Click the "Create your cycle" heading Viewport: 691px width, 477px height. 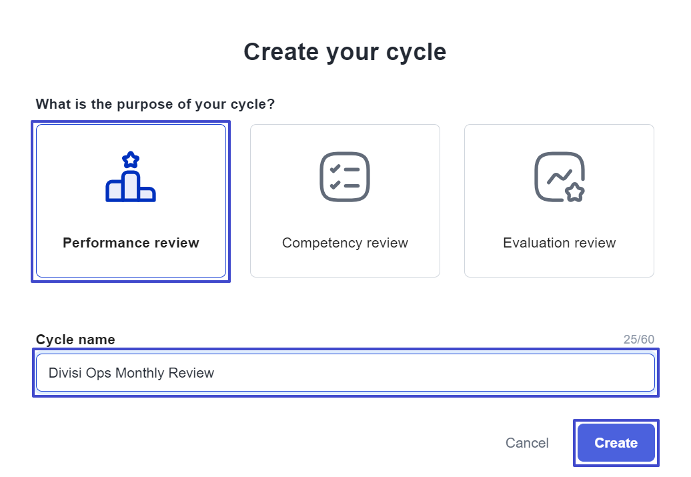pos(345,52)
